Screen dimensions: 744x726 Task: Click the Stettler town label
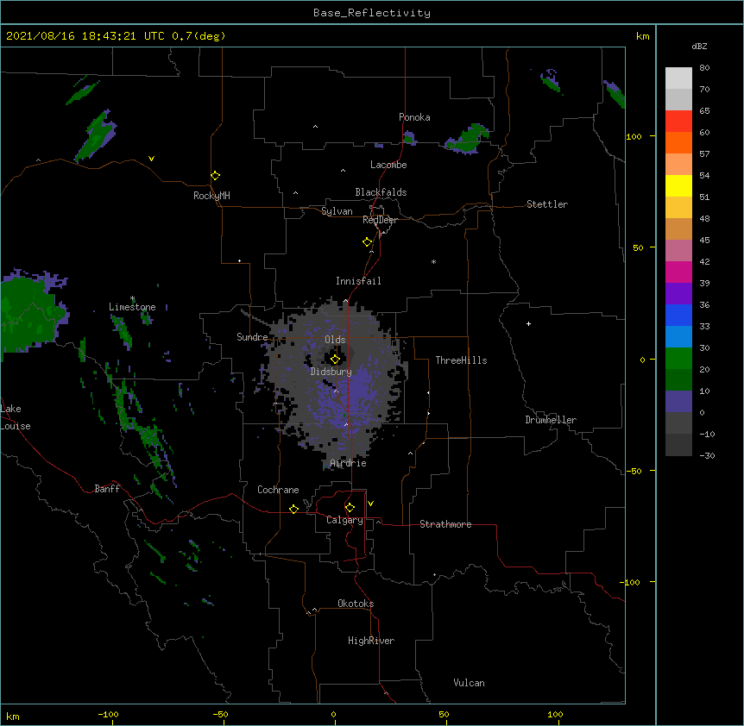click(x=546, y=204)
